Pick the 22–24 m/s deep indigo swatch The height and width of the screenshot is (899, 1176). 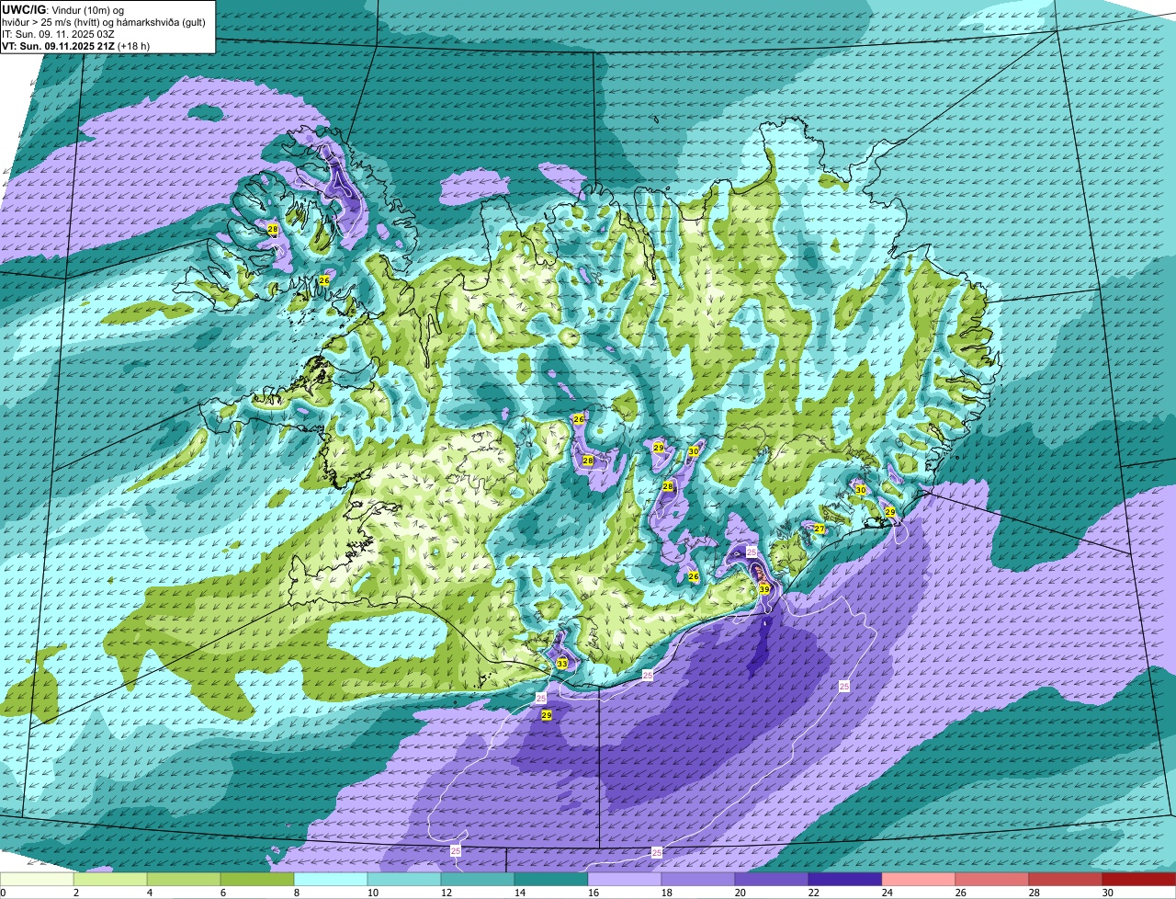[x=845, y=880]
